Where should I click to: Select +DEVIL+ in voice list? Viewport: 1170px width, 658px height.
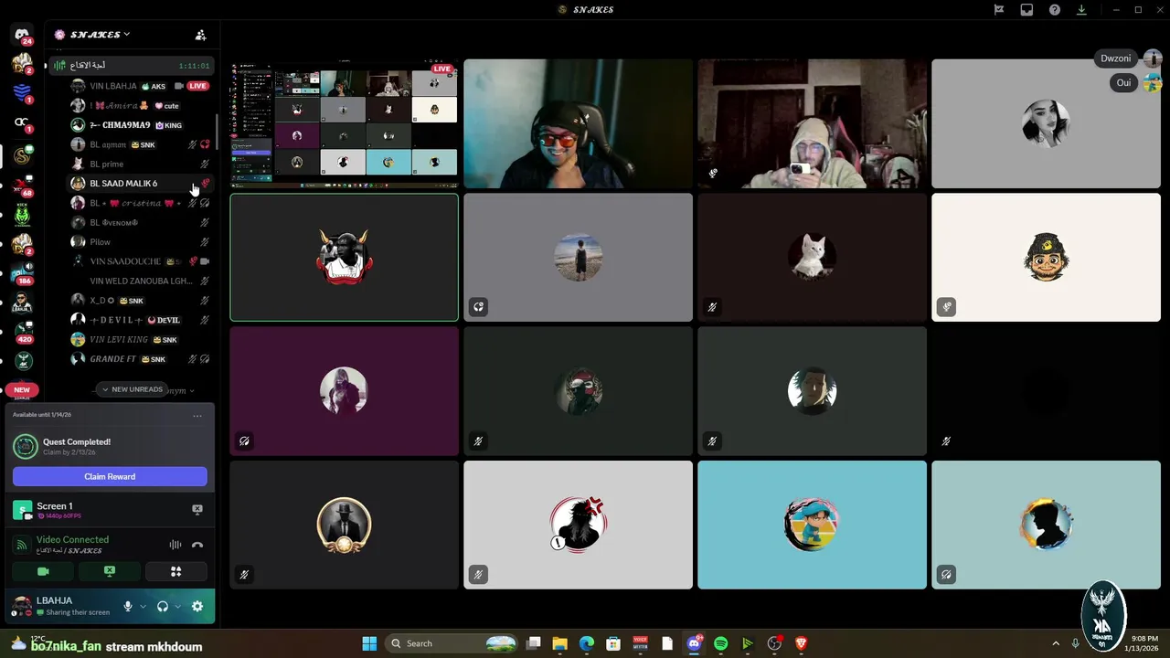pyautogui.click(x=142, y=320)
